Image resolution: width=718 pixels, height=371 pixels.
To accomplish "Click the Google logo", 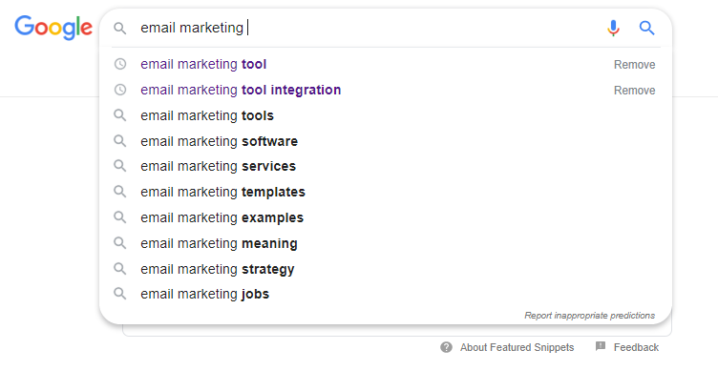I will coord(53,28).
